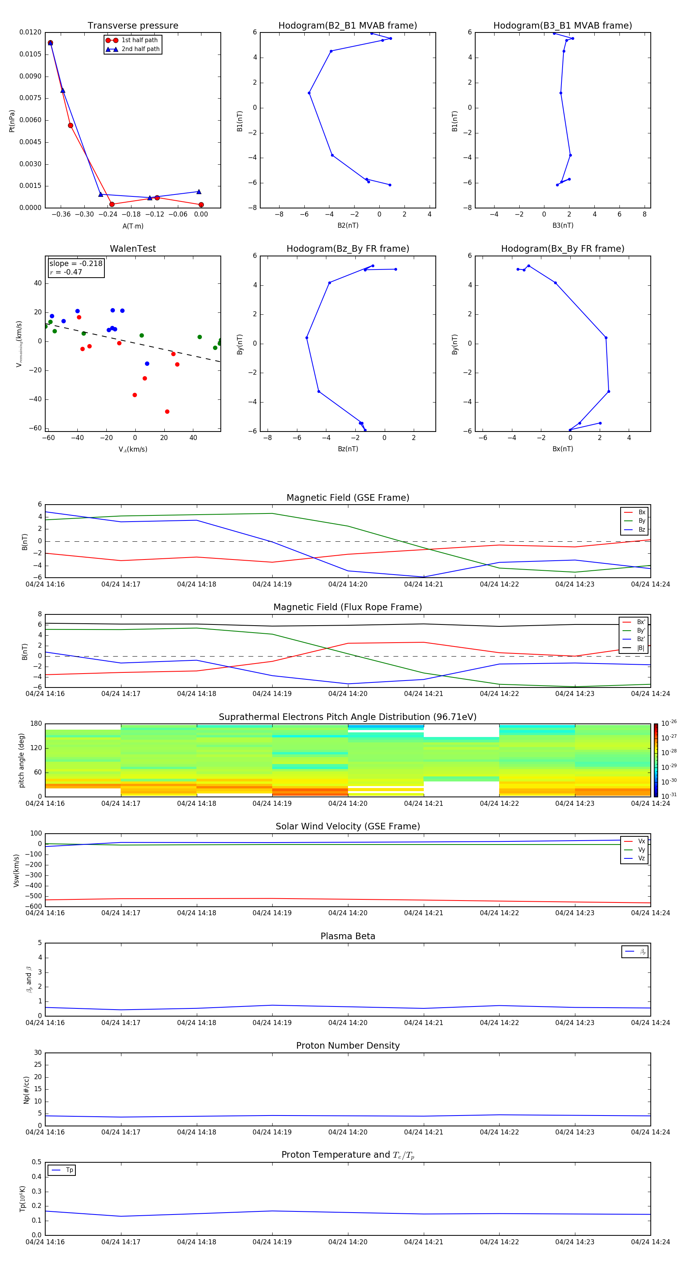The height and width of the screenshot is (1276, 696).
Task: Click '04/24 14:24' tick under proton temperature plot
Action: pyautogui.click(x=650, y=1242)
